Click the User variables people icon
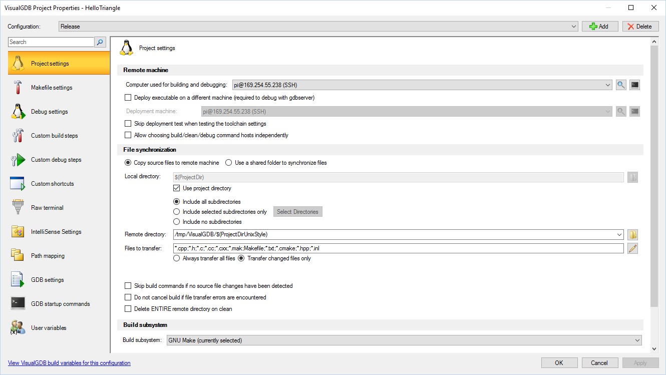Viewport: 666px width, 375px height. point(18,327)
